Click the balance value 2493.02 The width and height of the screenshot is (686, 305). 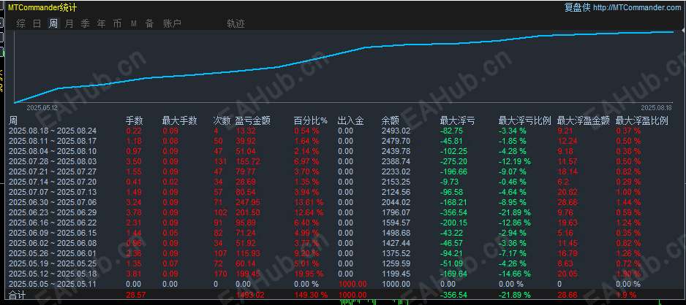click(x=396, y=131)
